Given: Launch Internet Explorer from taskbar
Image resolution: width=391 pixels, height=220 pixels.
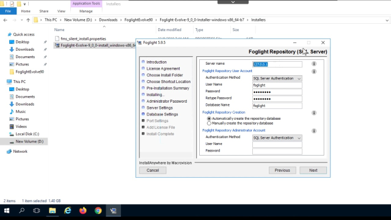Looking at the screenshot, I should coord(68,211).
